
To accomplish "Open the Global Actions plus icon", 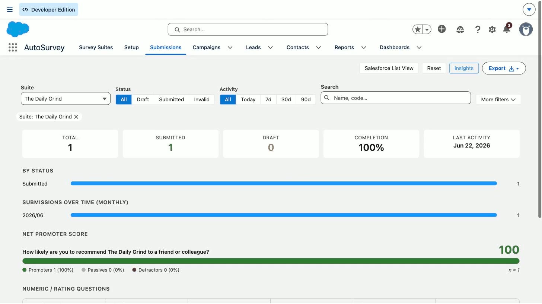I will [x=442, y=29].
